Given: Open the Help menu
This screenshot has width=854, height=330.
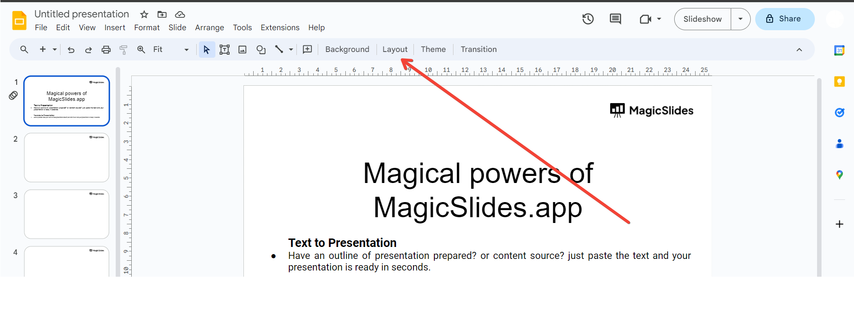Looking at the screenshot, I should pyautogui.click(x=316, y=28).
